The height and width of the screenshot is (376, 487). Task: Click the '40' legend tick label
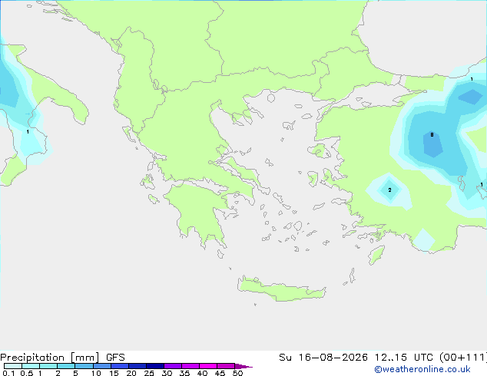click(x=202, y=373)
